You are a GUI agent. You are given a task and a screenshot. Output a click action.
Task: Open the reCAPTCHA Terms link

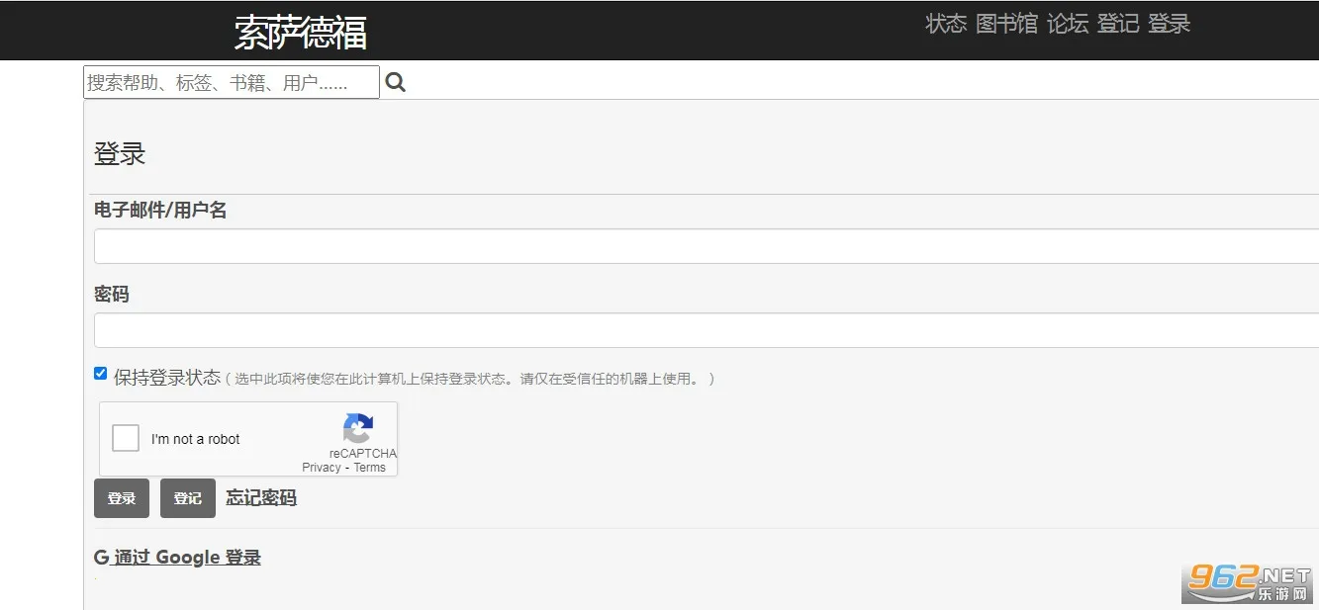[369, 467]
